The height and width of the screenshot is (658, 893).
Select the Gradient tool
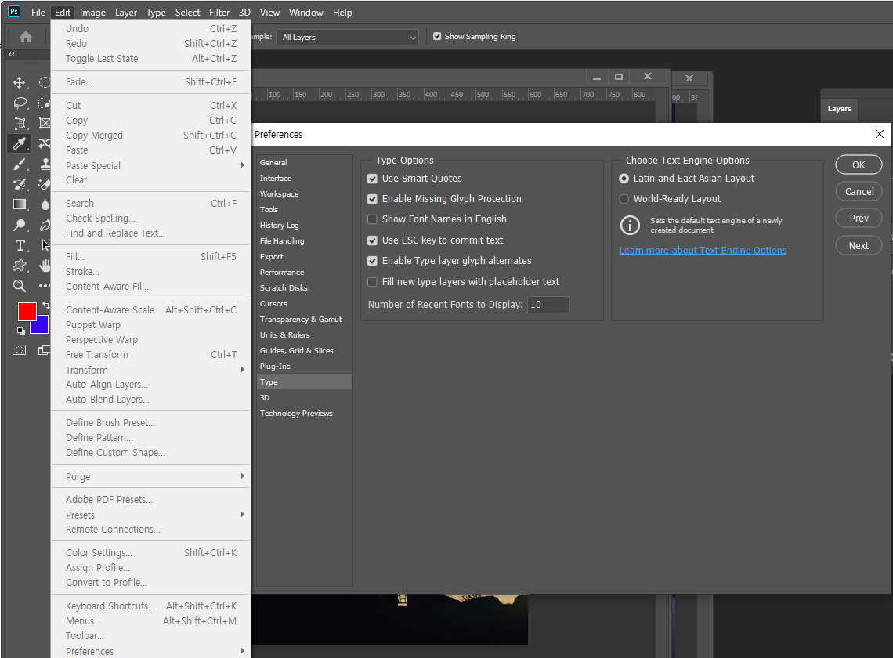[x=20, y=204]
